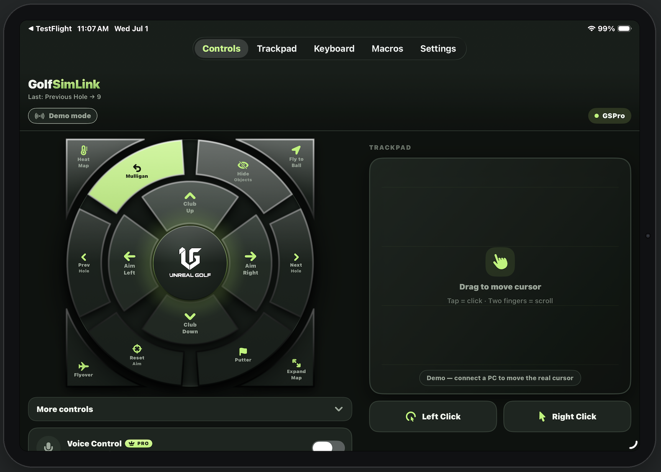Switch to the Controls tab

point(221,49)
